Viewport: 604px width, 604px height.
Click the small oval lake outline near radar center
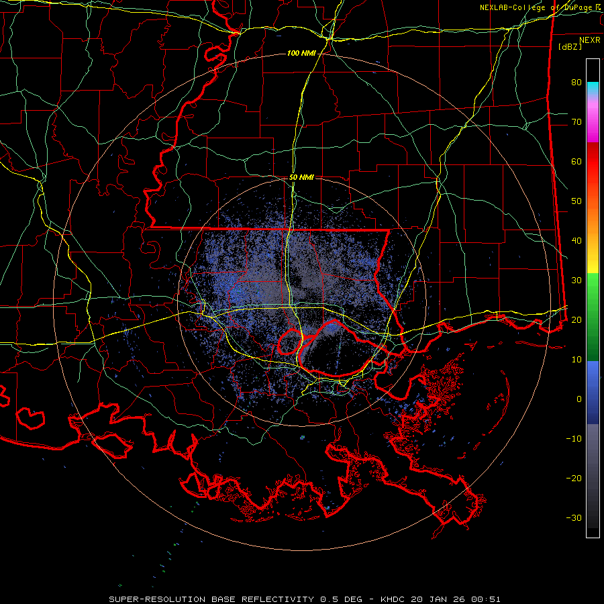pyautogui.click(x=290, y=342)
